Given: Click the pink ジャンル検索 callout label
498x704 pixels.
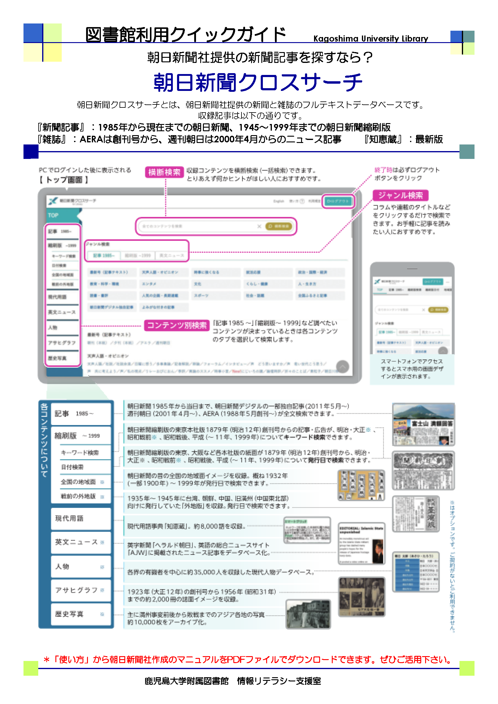Looking at the screenshot, I should coord(400,195).
